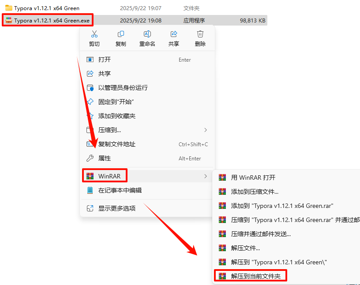Screen dimensions: 360x285
Task: Select Typora v1.12.1 x64 Green.exe file icon
Action: coord(9,20)
